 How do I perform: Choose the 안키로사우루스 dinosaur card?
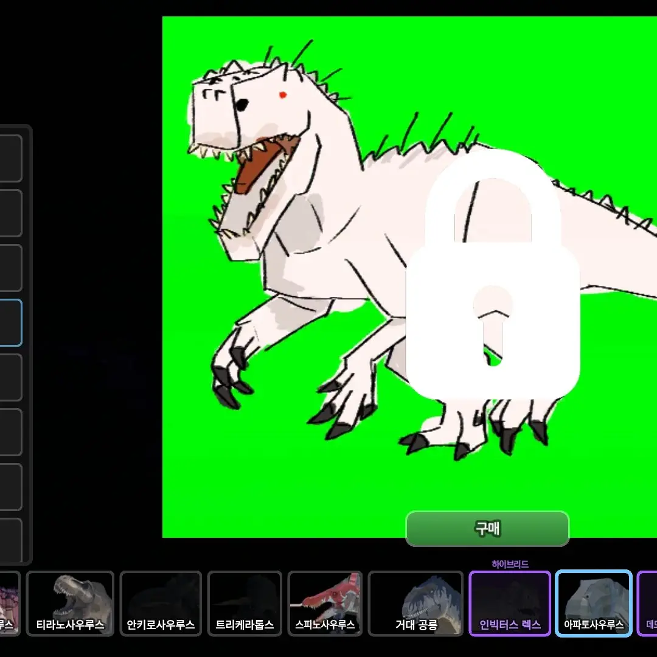(x=161, y=603)
